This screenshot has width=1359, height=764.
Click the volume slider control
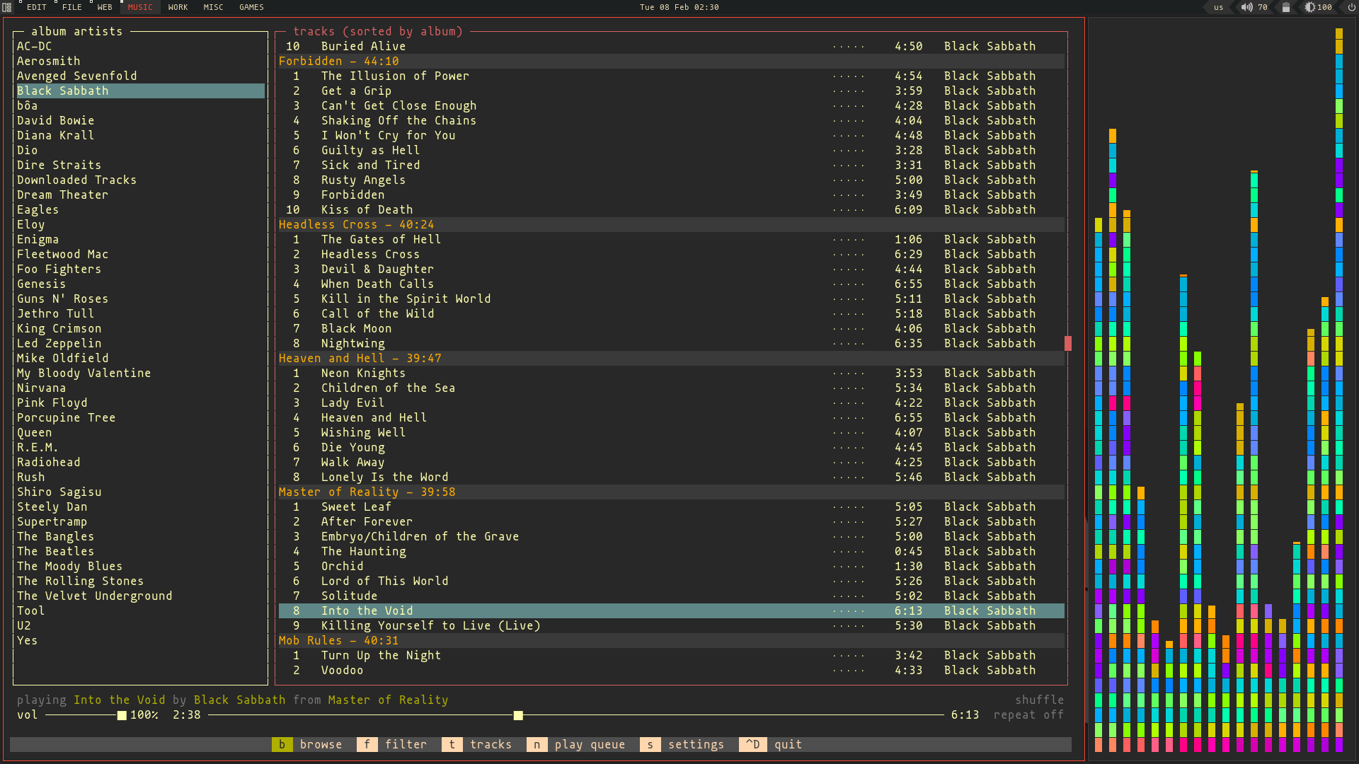pos(121,714)
